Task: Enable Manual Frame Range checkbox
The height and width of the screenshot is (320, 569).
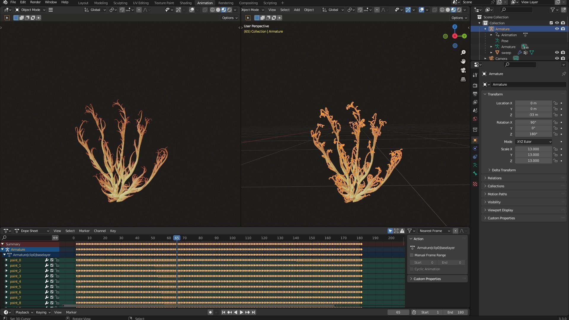Action: [412, 255]
